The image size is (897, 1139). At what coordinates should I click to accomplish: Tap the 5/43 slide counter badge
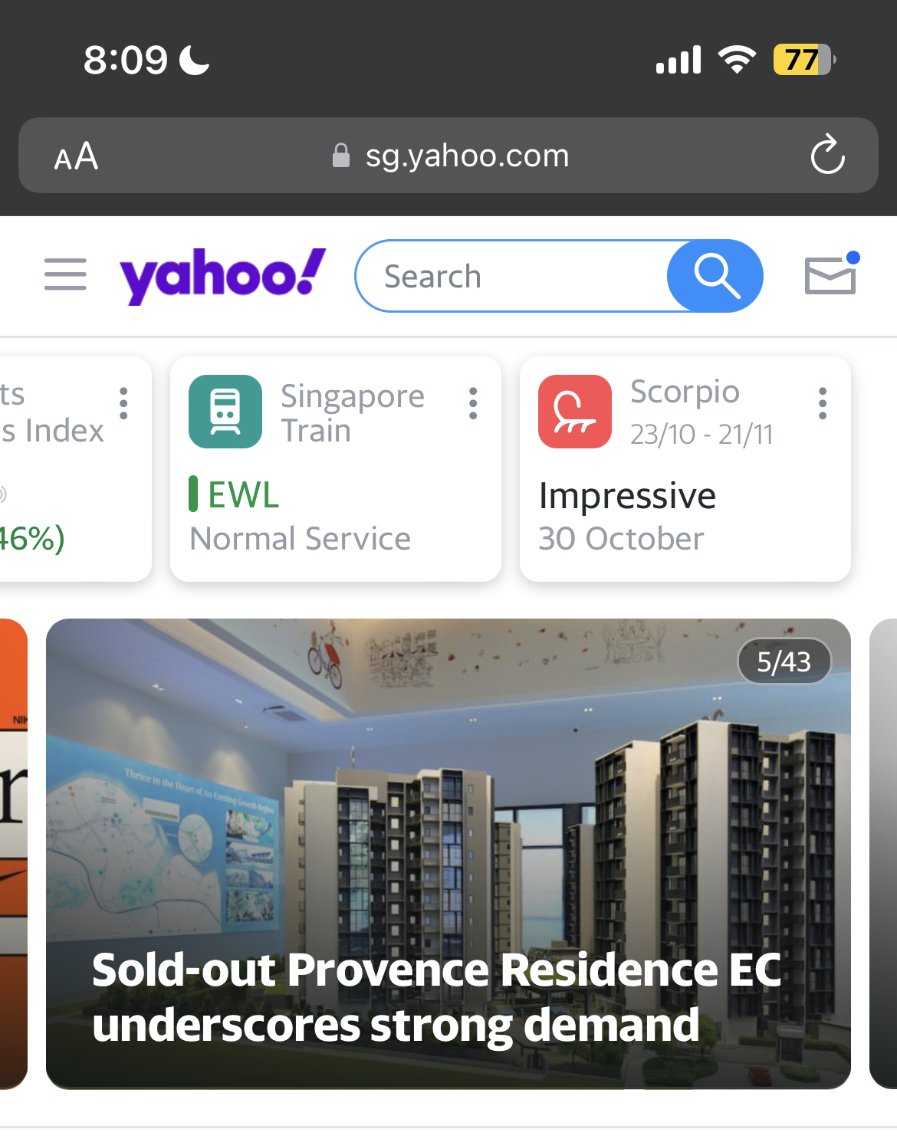[784, 661]
